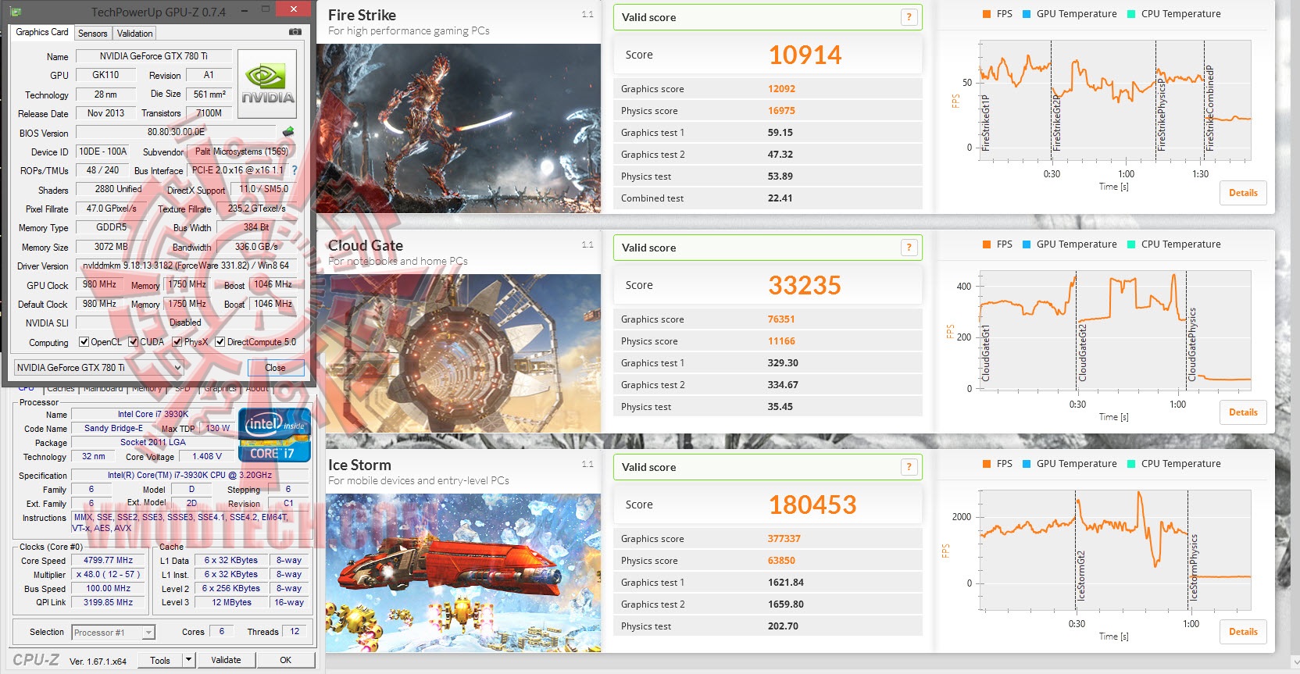Viewport: 1300px width, 674px height.
Task: Toggle the OpenCL checkbox
Action: pyautogui.click(x=84, y=342)
